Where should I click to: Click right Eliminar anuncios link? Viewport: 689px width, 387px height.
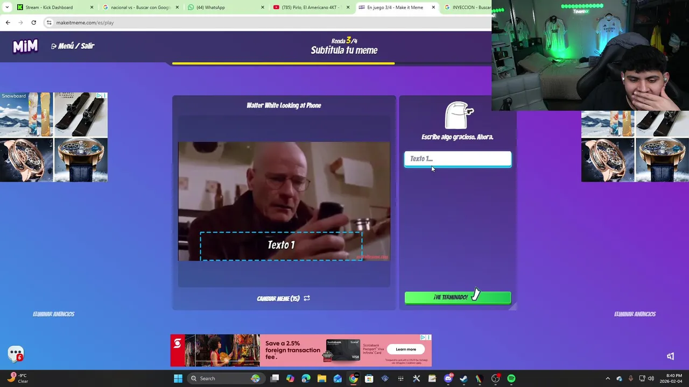coord(635,314)
